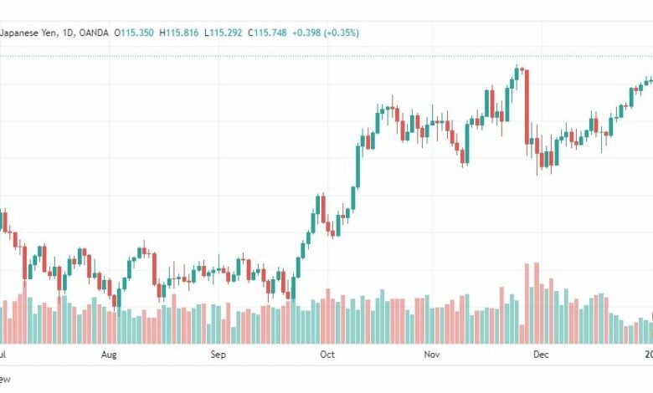Select the high price value H115.816

pos(178,33)
